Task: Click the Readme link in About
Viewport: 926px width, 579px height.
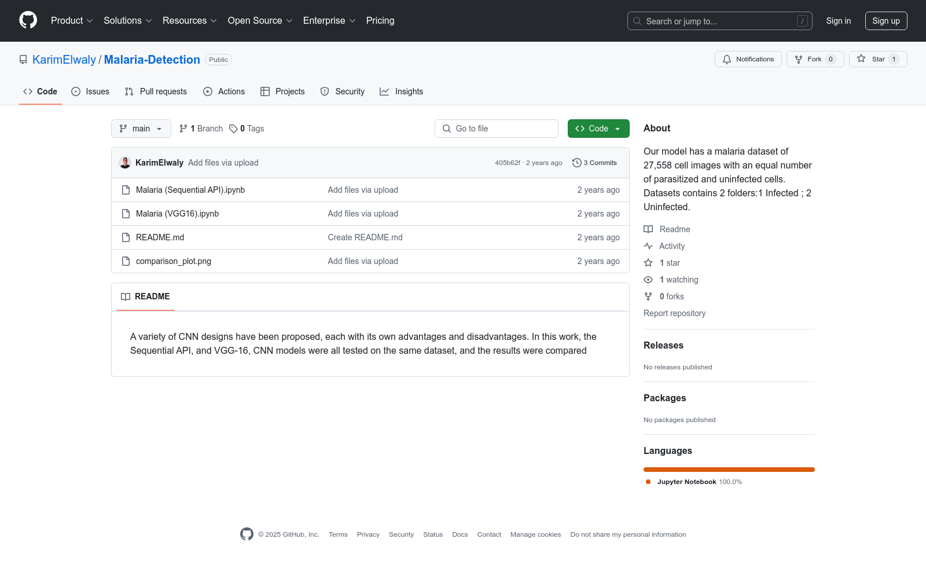Action: tap(667, 229)
